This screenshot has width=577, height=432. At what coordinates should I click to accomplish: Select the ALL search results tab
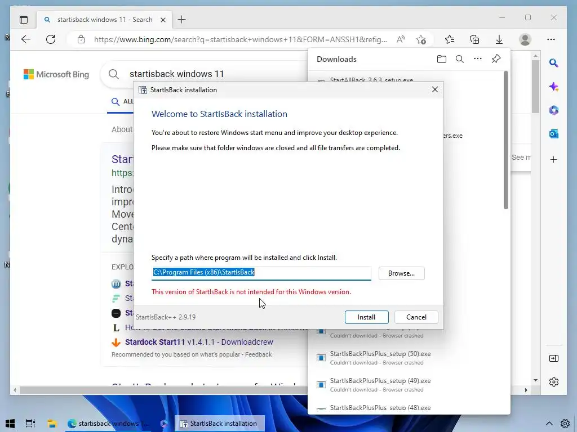[122, 101]
